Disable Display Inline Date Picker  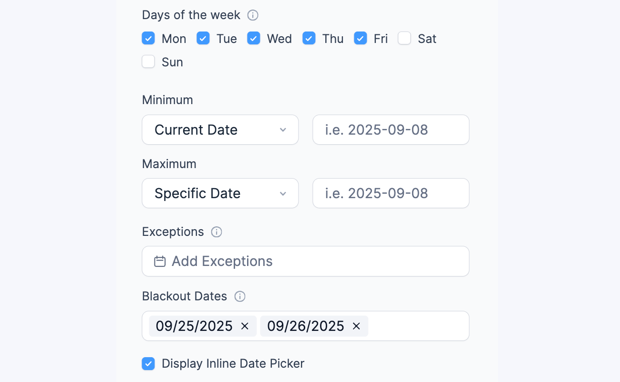coord(148,363)
